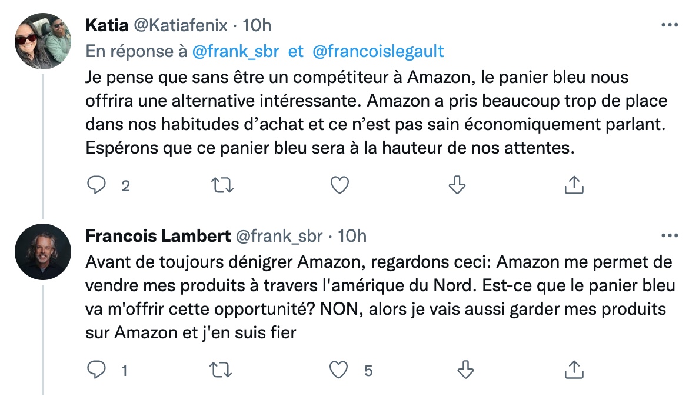Reply to Francois Lambert's tweet
Screen dimensions: 699x406
click(96, 370)
